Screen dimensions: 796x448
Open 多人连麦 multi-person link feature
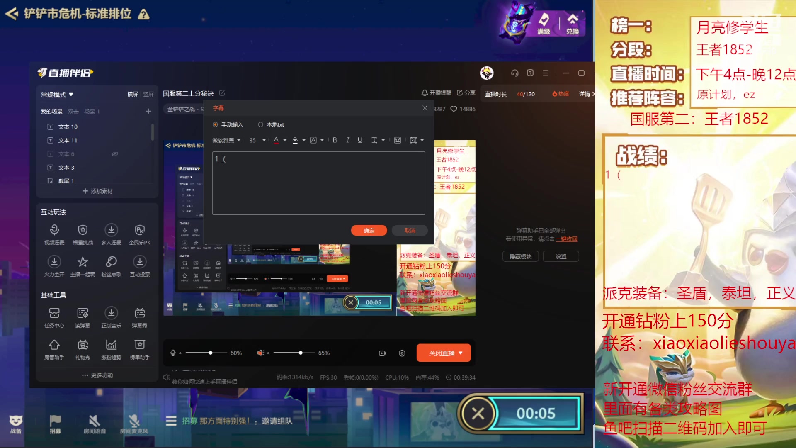click(111, 234)
